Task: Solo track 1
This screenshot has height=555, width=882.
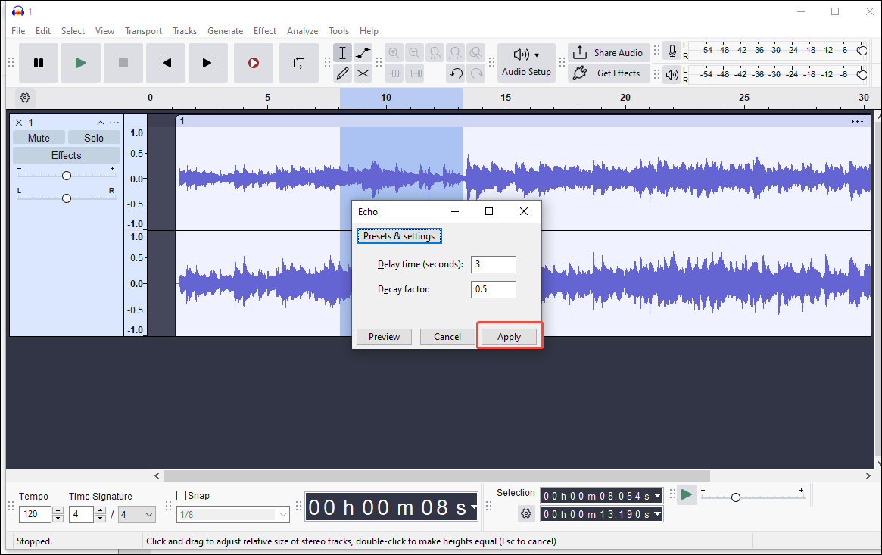Action: coord(94,137)
